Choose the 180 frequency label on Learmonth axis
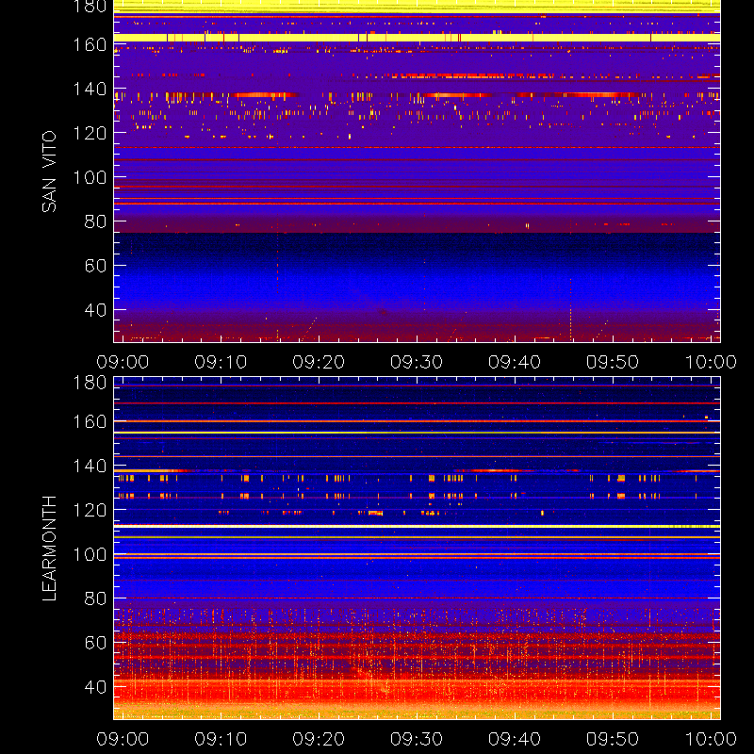Image resolution: width=754 pixels, height=754 pixels. [90, 383]
